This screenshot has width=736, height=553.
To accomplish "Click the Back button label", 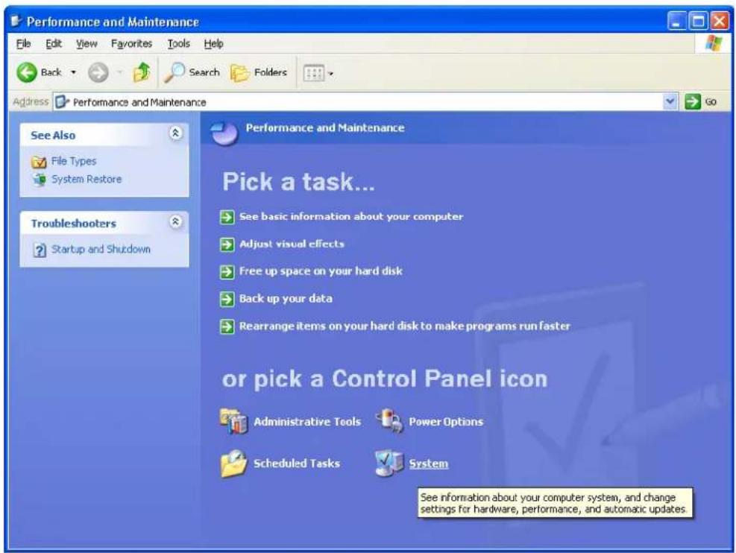I will pos(51,72).
